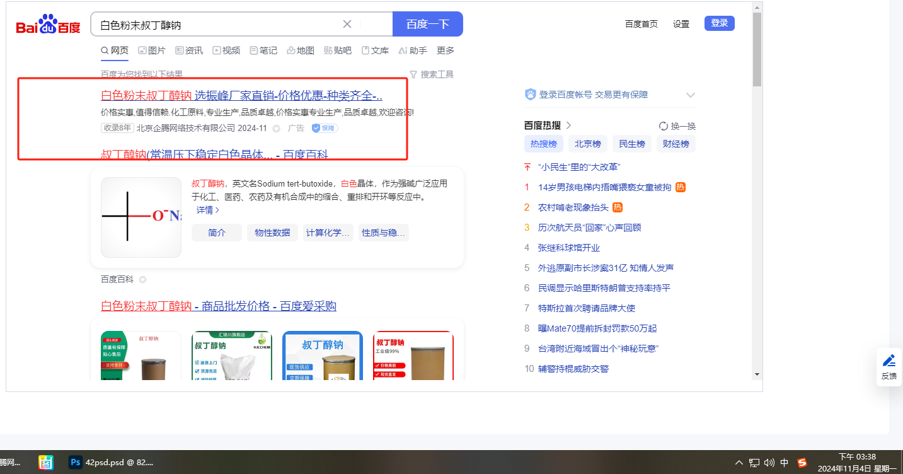
Task: Show hidden tray icons with the up arrow
Action: 739,463
